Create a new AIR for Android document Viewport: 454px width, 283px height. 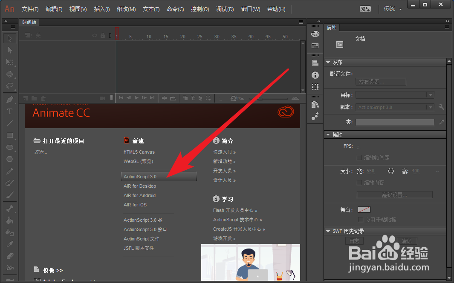[x=139, y=195]
